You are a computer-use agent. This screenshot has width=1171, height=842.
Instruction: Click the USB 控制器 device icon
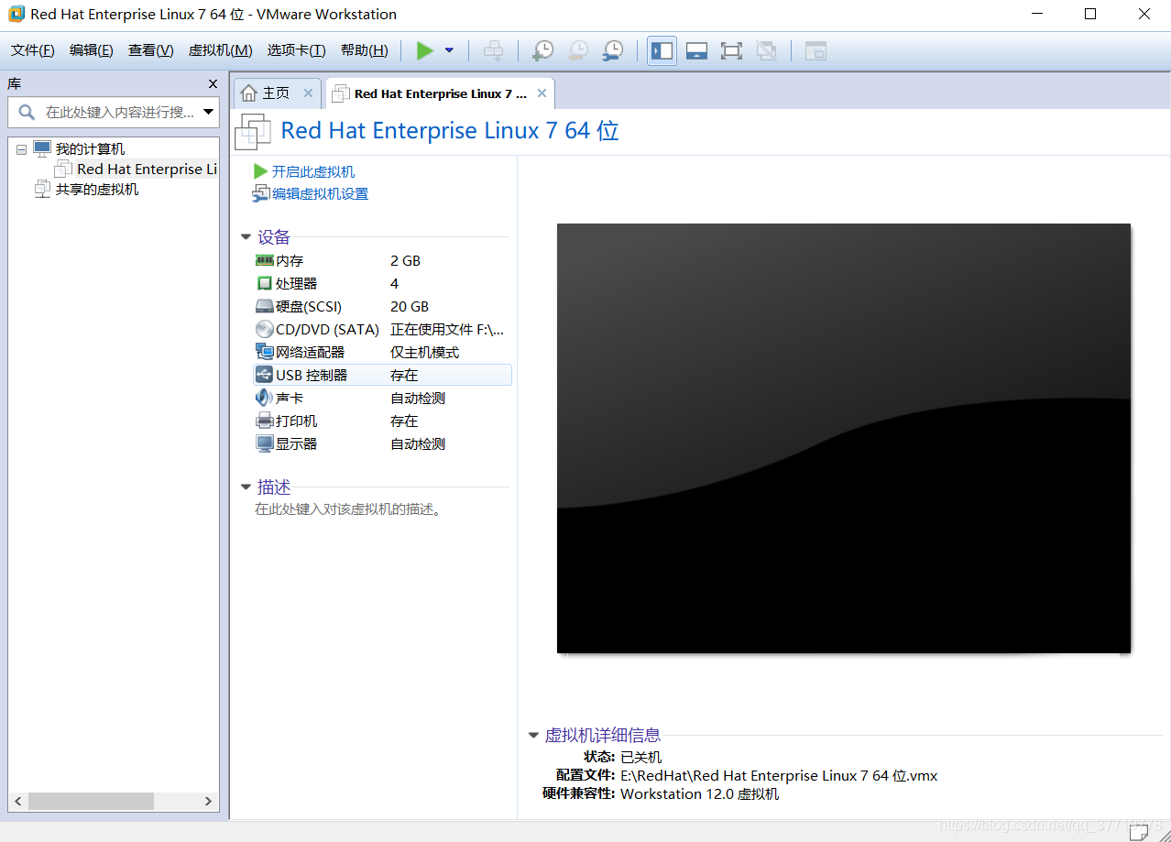pos(265,375)
